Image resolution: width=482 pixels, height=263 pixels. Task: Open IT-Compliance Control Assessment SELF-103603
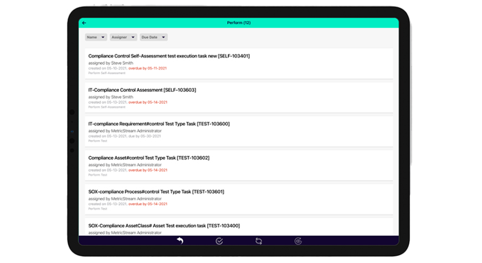pos(239,97)
